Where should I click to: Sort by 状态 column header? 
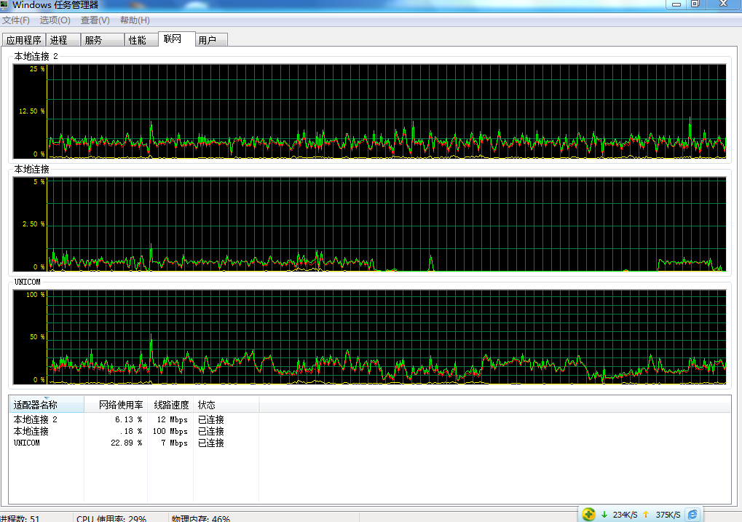coord(226,405)
